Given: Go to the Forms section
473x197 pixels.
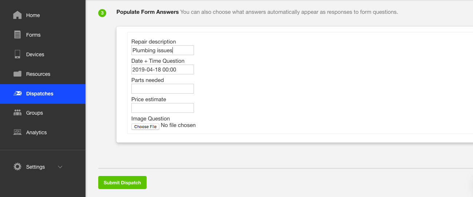Looking at the screenshot, I should (33, 35).
